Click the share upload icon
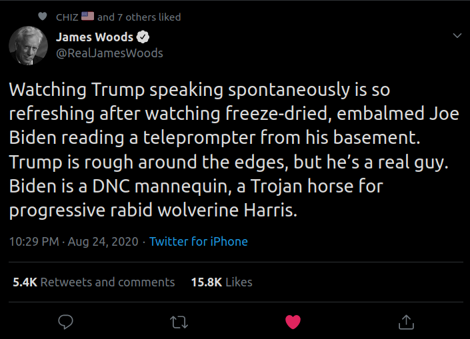 point(405,322)
